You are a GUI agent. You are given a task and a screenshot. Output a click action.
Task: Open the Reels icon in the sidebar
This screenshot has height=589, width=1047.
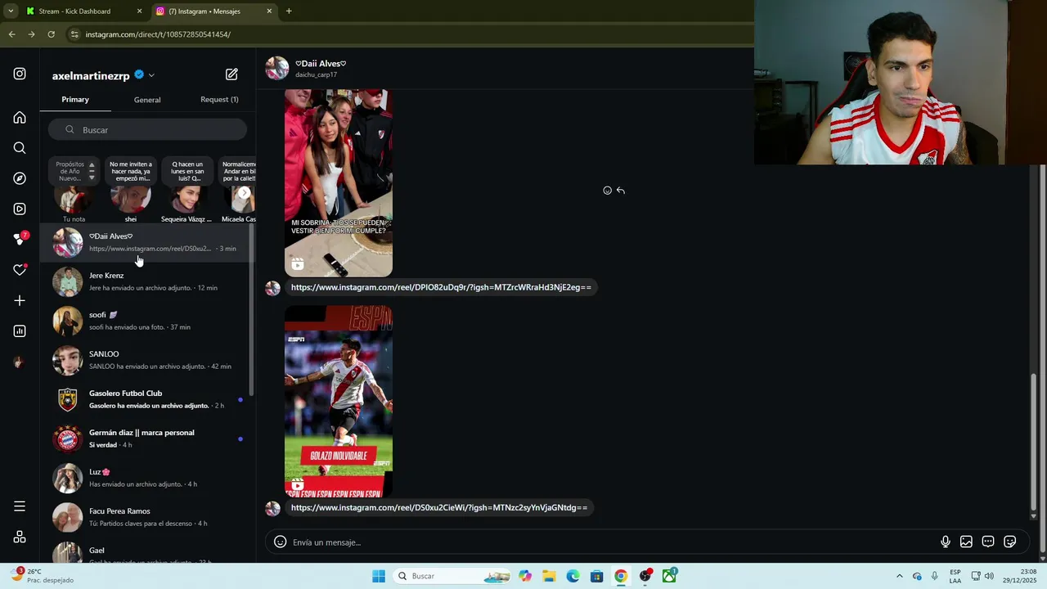click(20, 209)
